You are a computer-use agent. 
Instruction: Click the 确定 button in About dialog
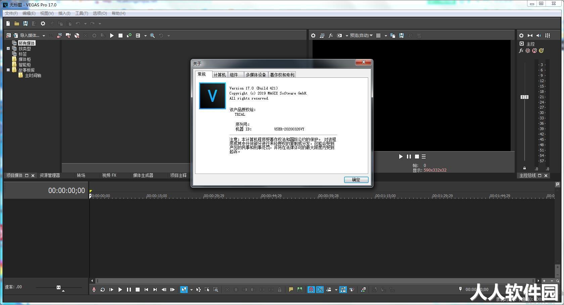tap(356, 180)
